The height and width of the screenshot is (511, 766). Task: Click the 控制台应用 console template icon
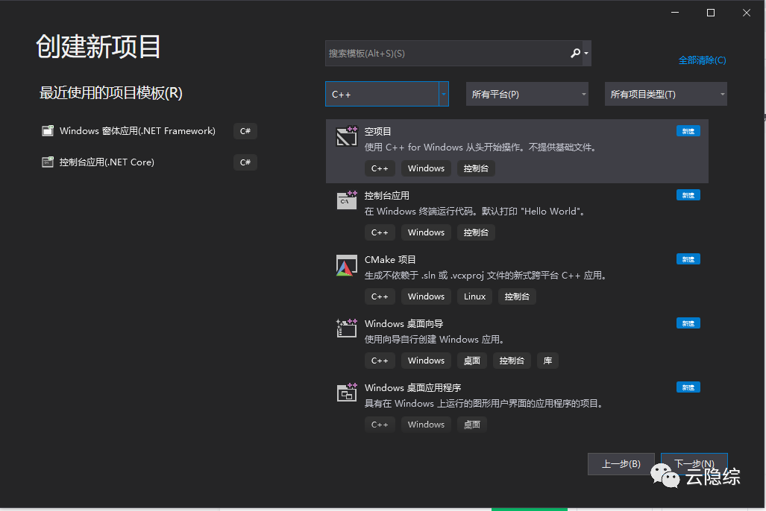click(x=346, y=200)
